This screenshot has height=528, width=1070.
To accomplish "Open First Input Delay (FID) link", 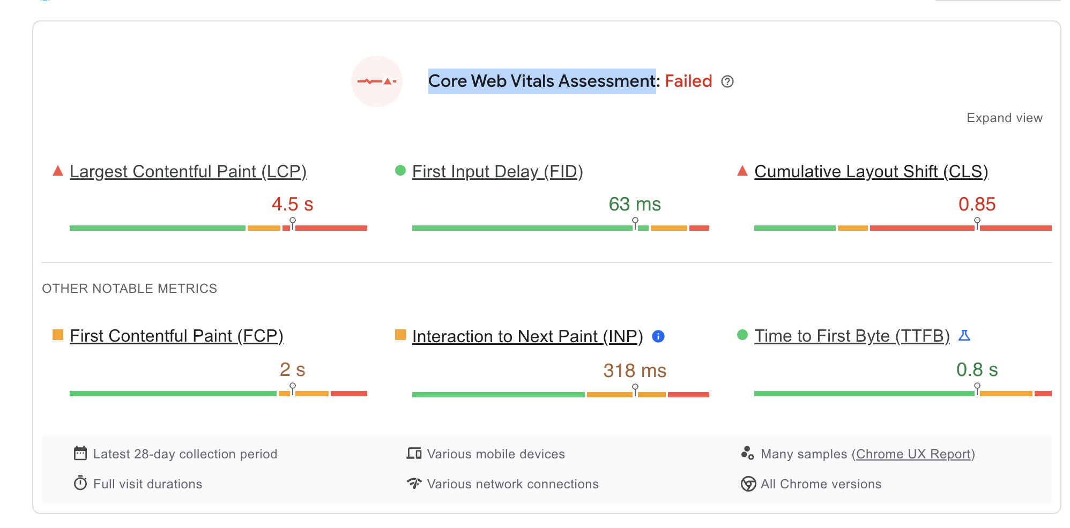I will 497,171.
